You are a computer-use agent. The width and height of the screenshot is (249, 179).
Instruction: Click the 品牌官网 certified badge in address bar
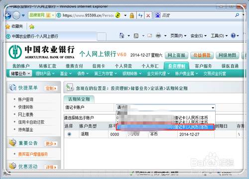(x=42, y=15)
